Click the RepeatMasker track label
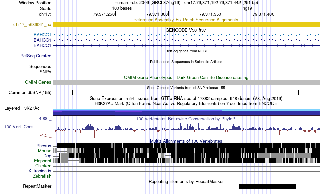This screenshot has width=320, height=194. pyautogui.click(x=37, y=186)
